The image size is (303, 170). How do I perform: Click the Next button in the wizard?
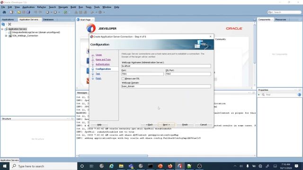pos(166,125)
